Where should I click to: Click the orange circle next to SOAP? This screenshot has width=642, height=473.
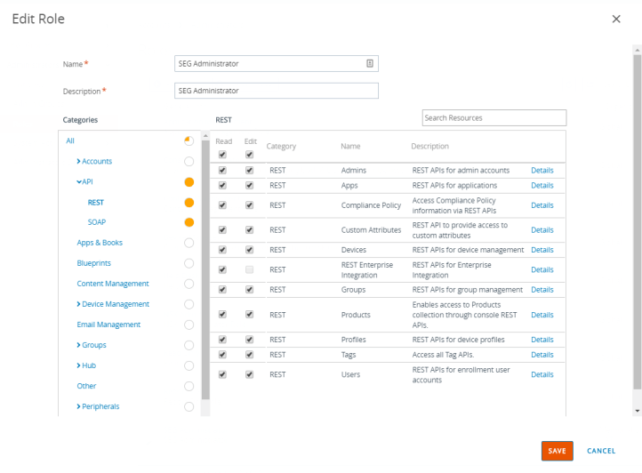[x=189, y=222]
